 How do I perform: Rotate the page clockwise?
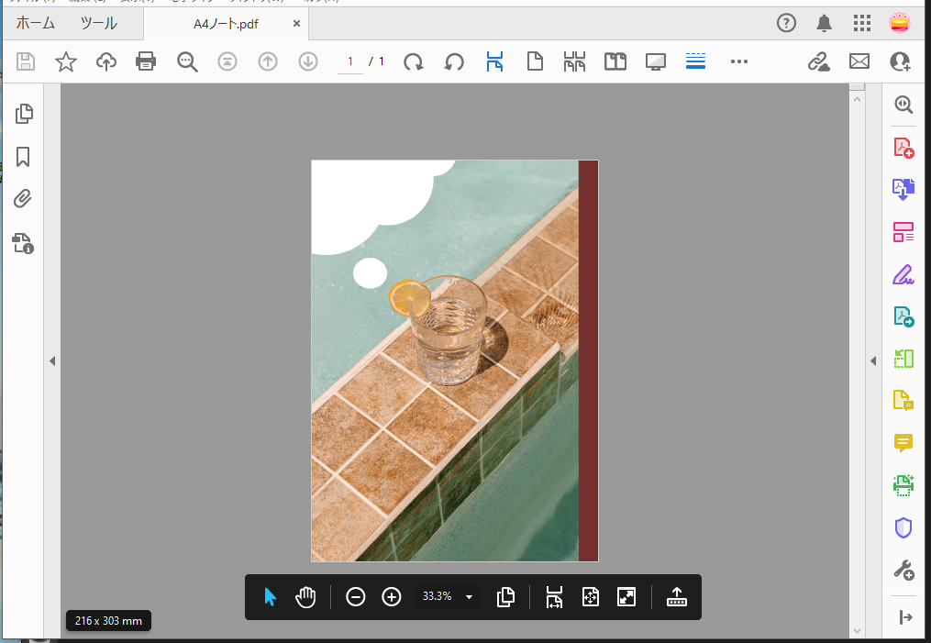[x=414, y=61]
